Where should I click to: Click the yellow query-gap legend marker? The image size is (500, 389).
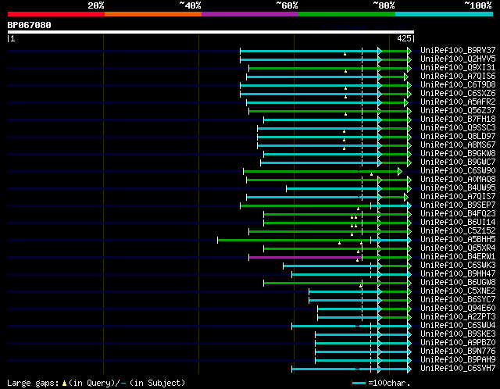(x=64, y=383)
